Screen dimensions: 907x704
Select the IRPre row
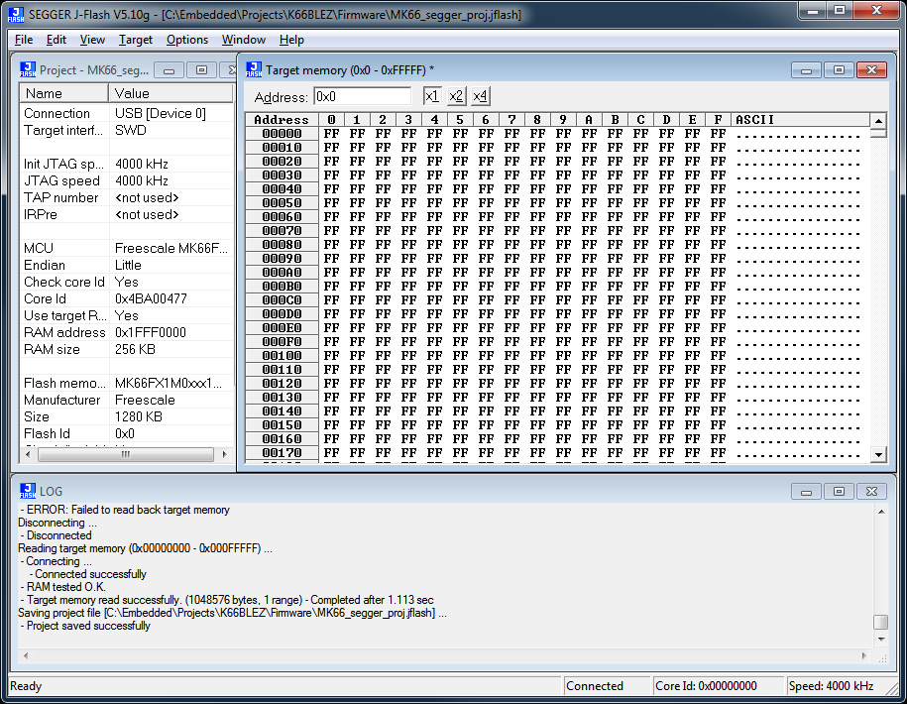pos(127,214)
